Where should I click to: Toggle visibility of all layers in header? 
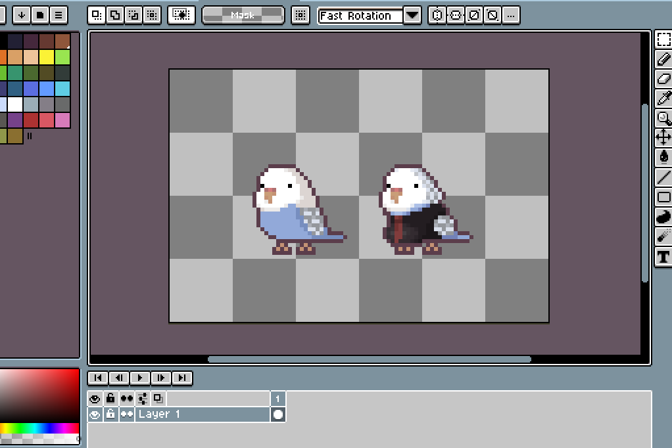coord(95,399)
